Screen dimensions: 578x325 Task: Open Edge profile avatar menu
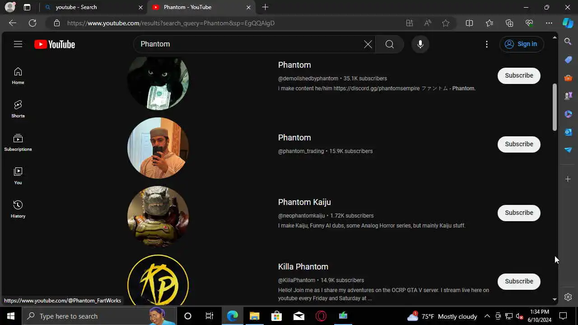coord(10,7)
